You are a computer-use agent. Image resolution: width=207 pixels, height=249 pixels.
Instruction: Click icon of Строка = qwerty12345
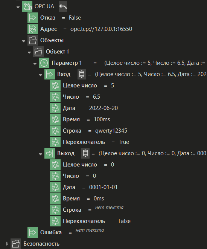coord(55,131)
